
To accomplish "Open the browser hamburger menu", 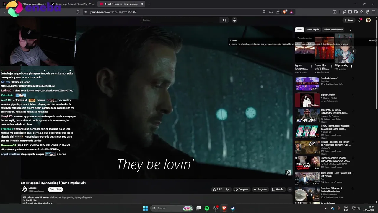I will tap(374, 12).
